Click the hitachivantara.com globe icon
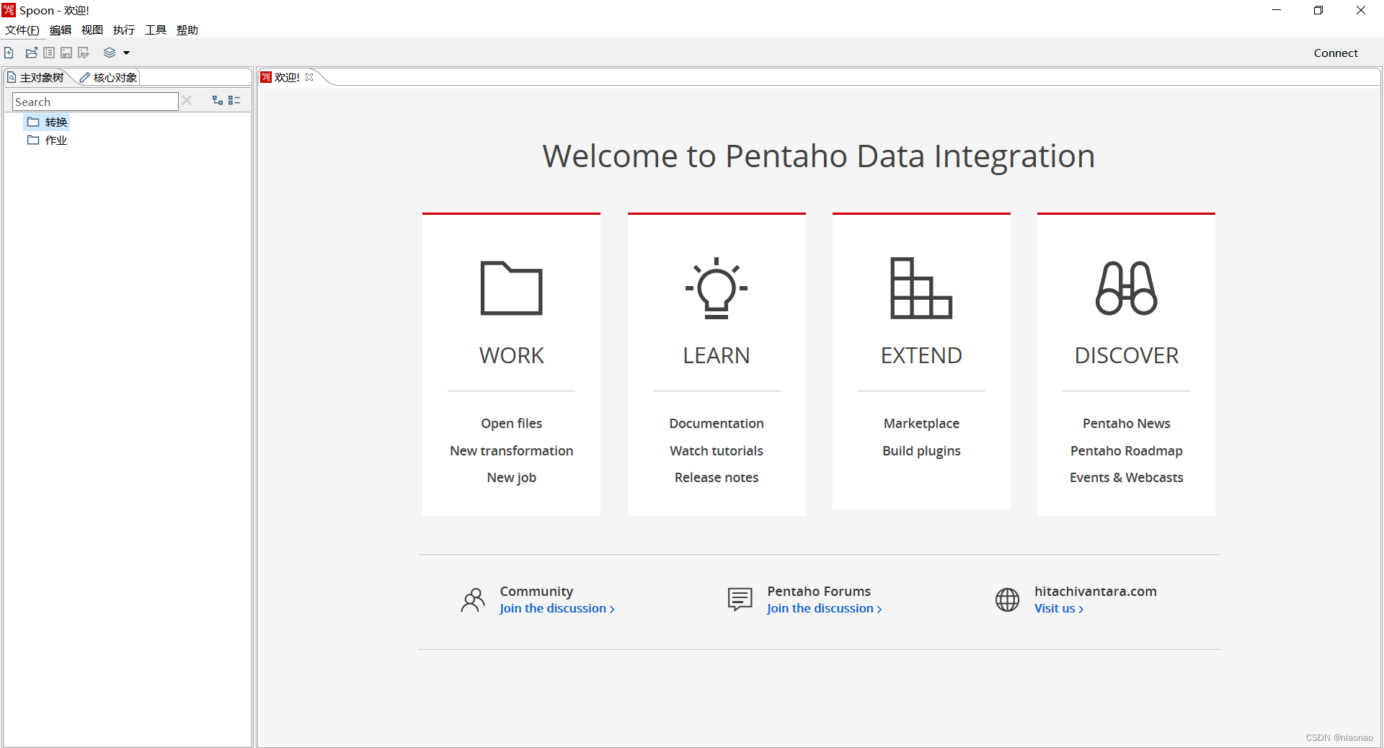 pos(1008,600)
